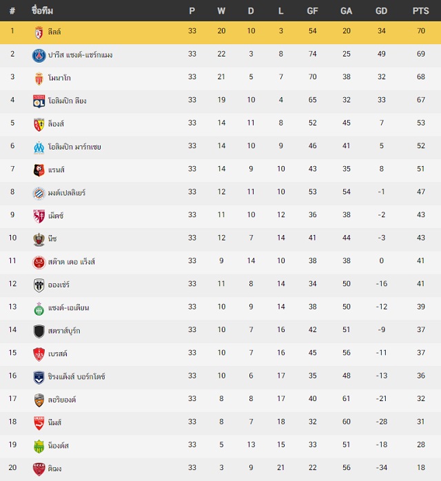Click the Olympique Marseille logo
The image size is (441, 481).
point(39,147)
